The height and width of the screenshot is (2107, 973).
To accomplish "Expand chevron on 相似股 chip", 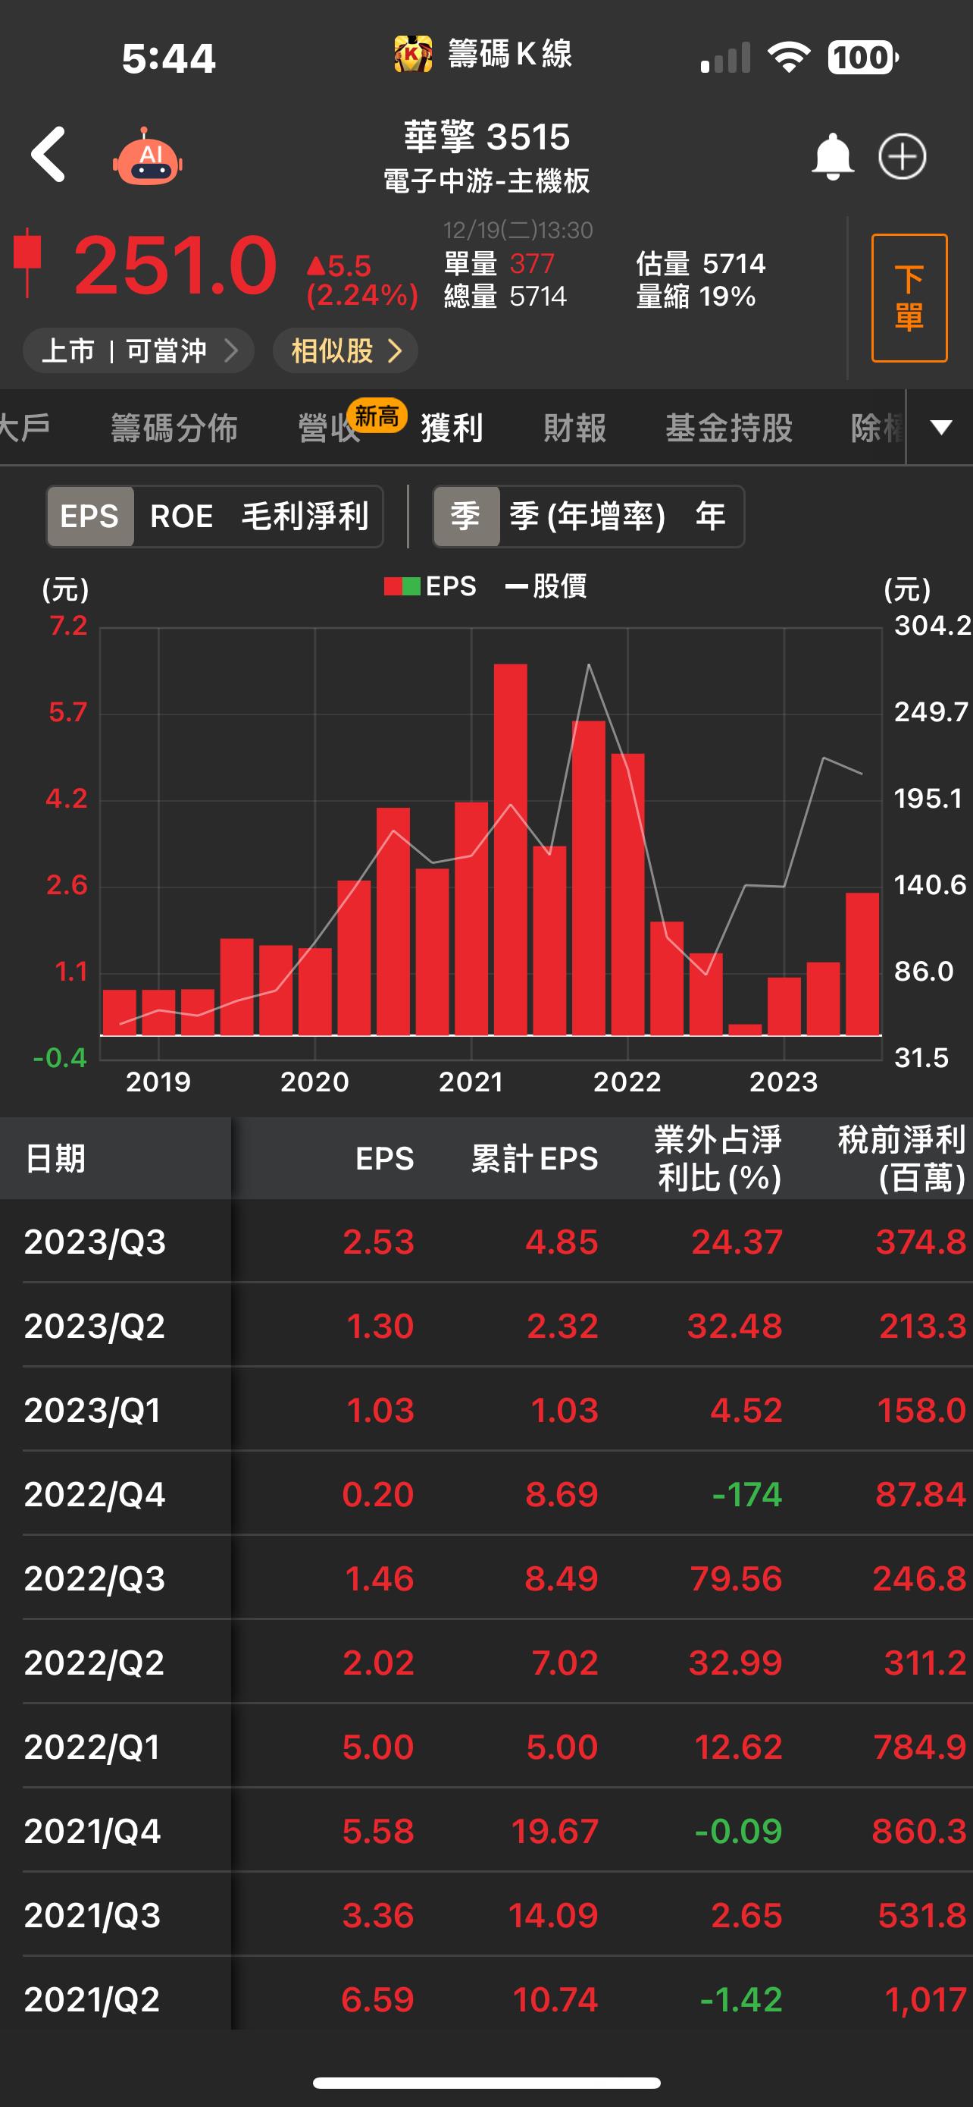I will [395, 351].
